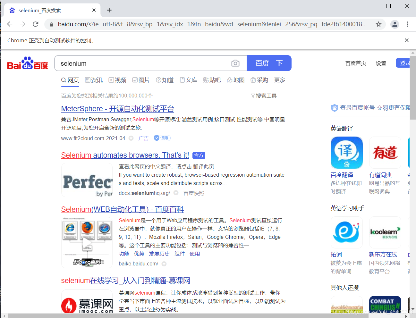Go back to previous page
The width and height of the screenshot is (416, 318).
click(x=10, y=24)
